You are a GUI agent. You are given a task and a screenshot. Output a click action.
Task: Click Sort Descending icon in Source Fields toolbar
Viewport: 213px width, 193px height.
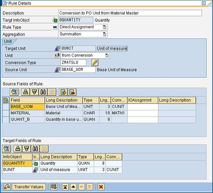click(34, 92)
